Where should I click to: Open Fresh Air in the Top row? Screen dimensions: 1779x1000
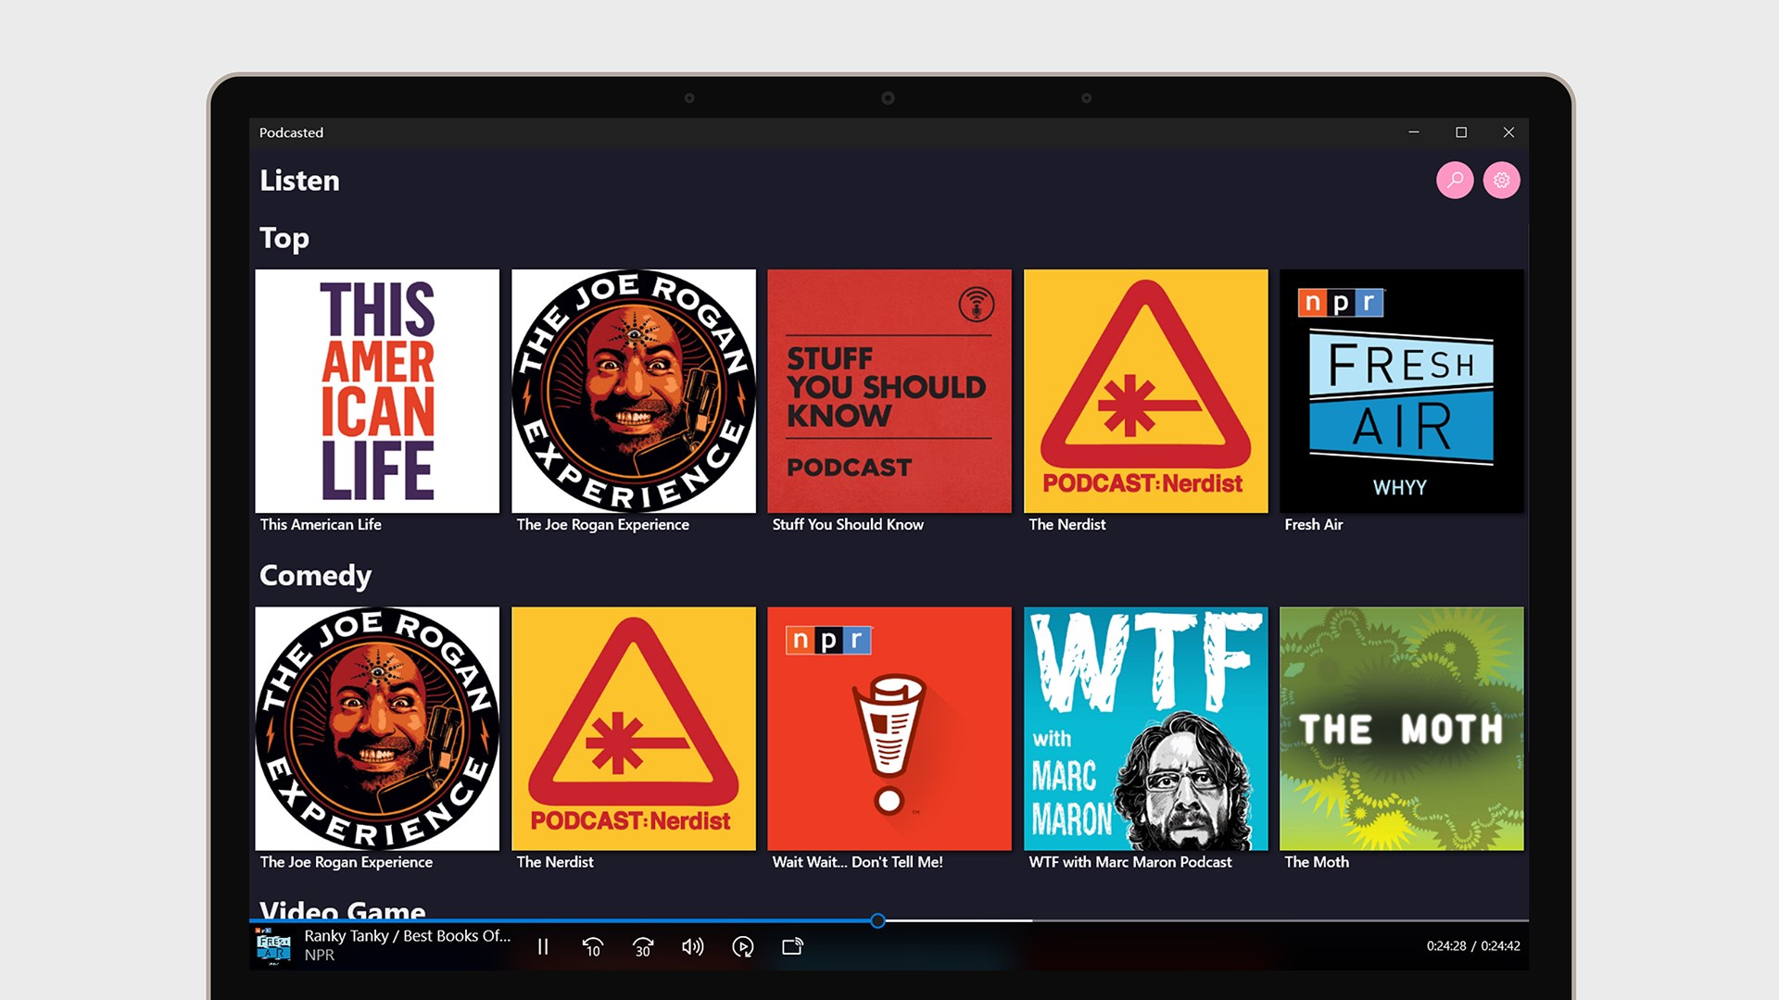[1401, 391]
